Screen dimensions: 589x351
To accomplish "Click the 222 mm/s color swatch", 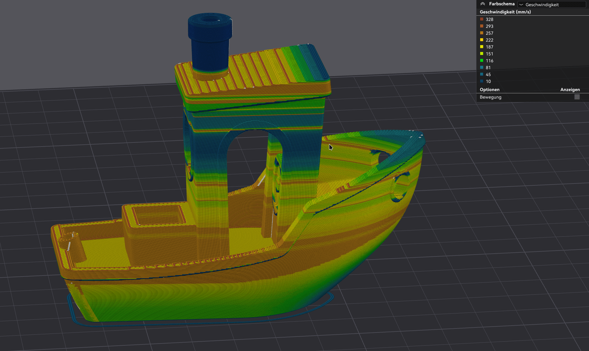I will point(482,40).
